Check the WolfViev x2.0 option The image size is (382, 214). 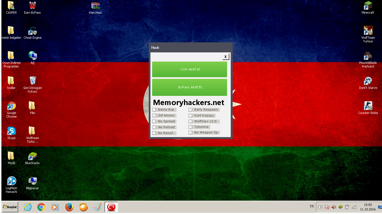pos(190,121)
